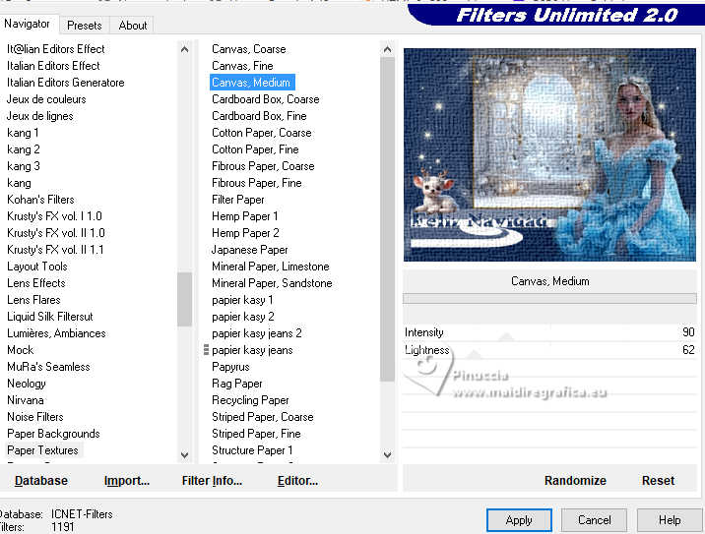Select 'Lumières, Ambiances' category
Screen dimensions: 705x534
pyautogui.click(x=56, y=333)
